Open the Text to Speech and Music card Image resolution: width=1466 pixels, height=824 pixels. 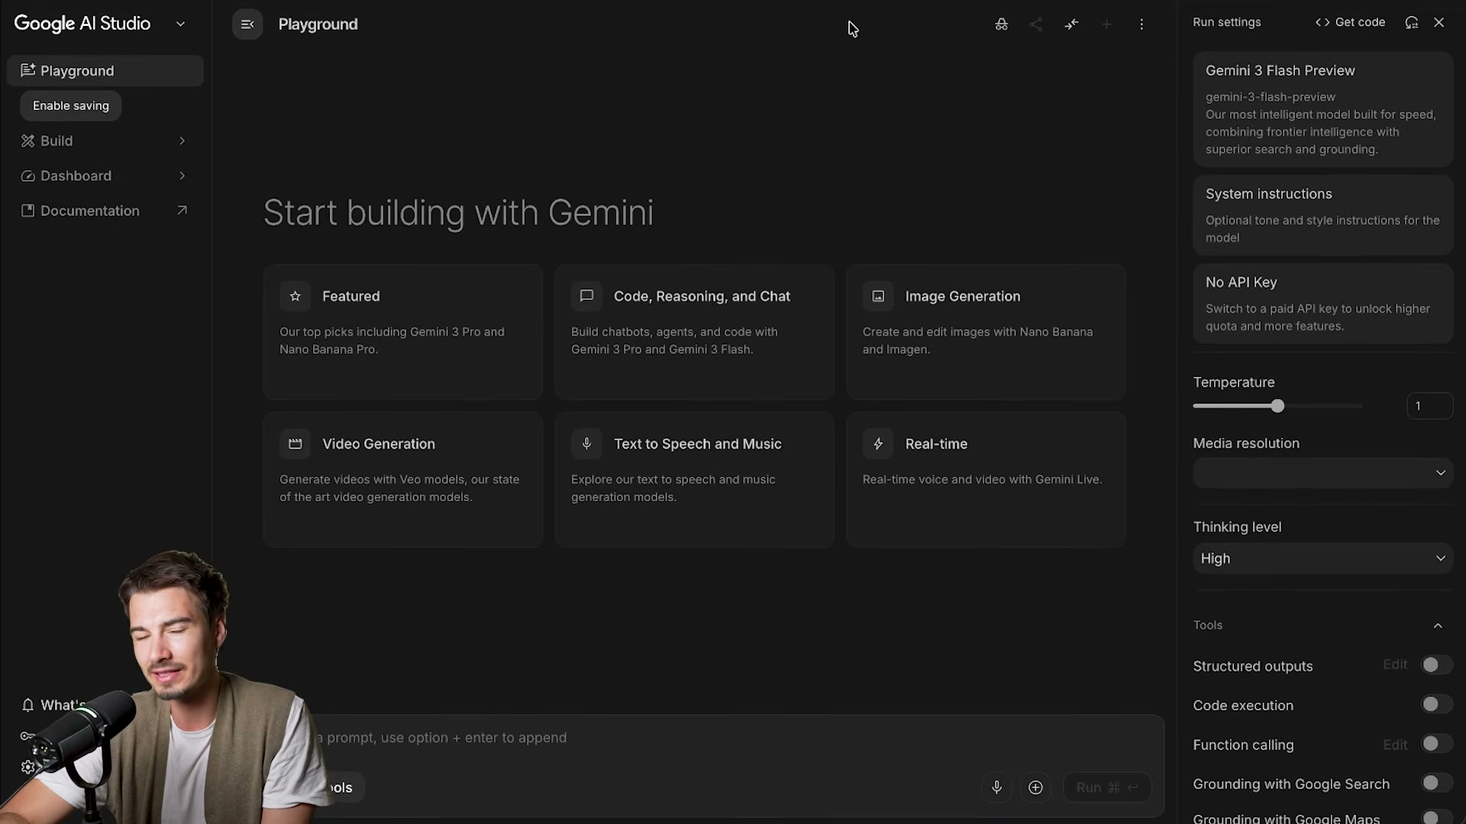pyautogui.click(x=695, y=480)
